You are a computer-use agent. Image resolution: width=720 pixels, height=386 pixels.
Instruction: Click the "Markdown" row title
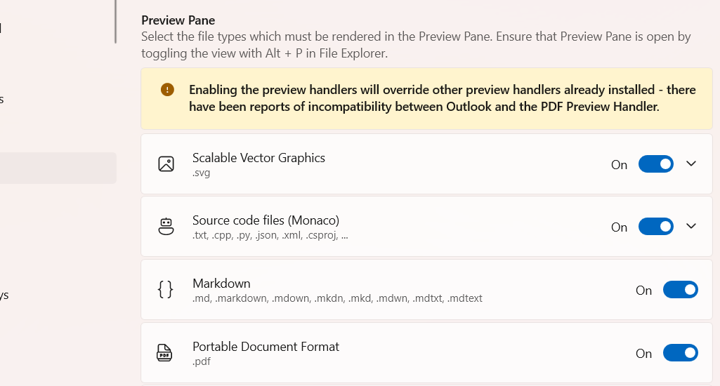(x=221, y=284)
